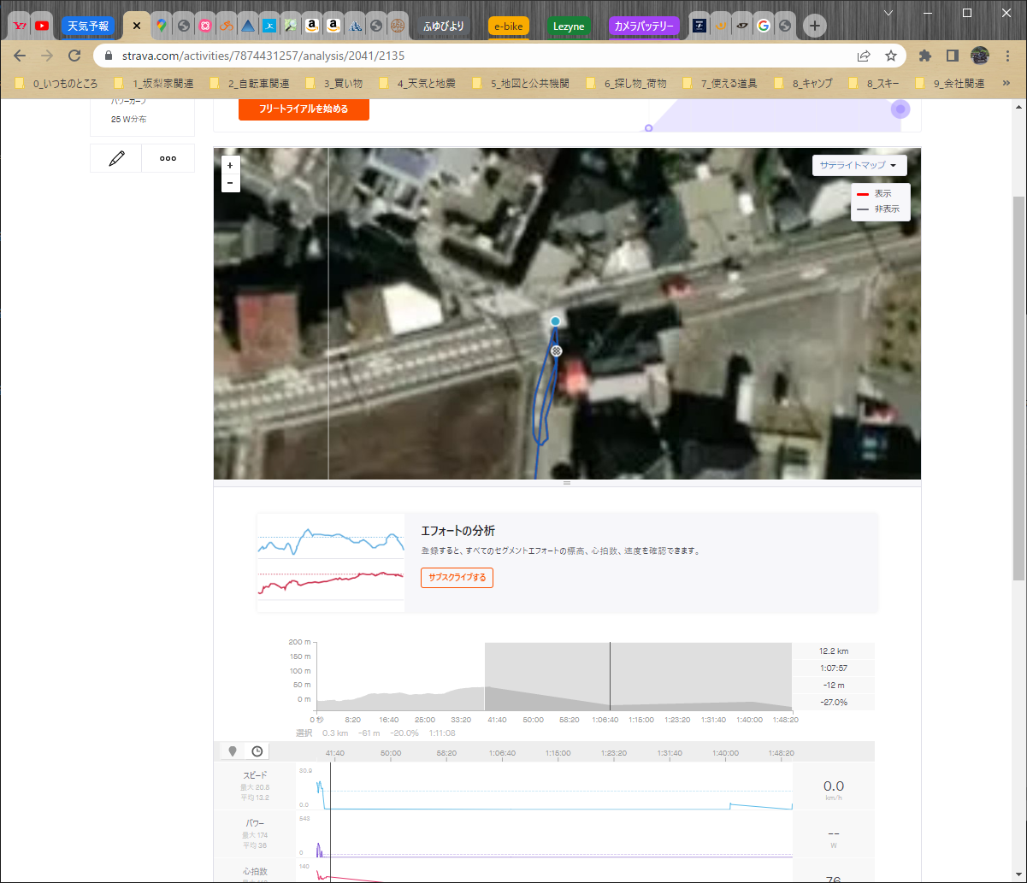This screenshot has height=883, width=1027.
Task: Click the 12.2 km distance value
Action: tap(834, 650)
